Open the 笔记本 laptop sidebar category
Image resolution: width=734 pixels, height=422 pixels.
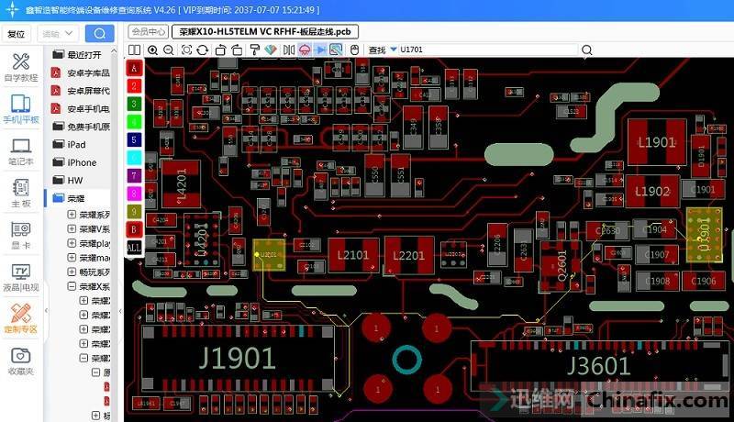coord(20,151)
